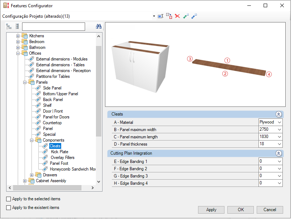Select External dimensions - Tables item
This screenshot has height=222, width=294.
click(60, 65)
